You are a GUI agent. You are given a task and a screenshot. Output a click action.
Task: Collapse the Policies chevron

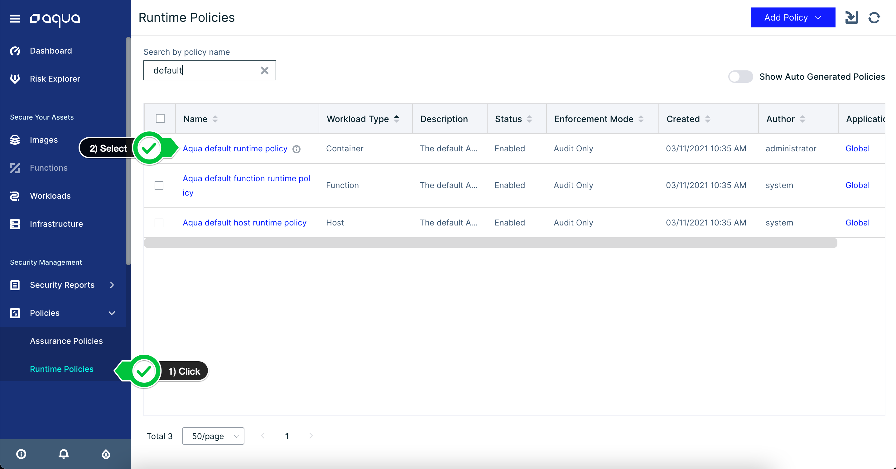click(x=112, y=313)
